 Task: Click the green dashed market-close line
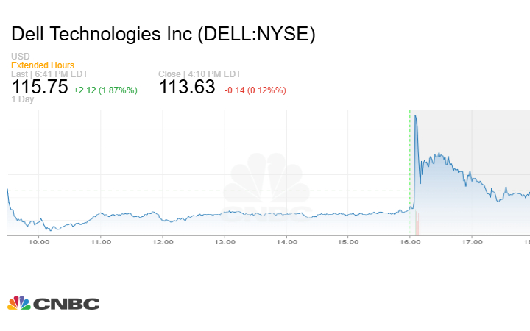click(x=409, y=162)
